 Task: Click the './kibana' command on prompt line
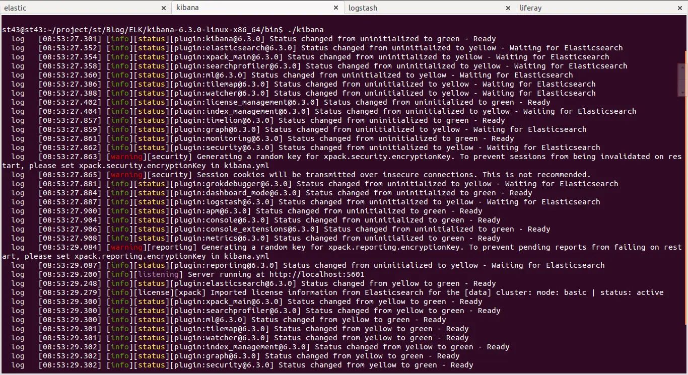pos(305,30)
